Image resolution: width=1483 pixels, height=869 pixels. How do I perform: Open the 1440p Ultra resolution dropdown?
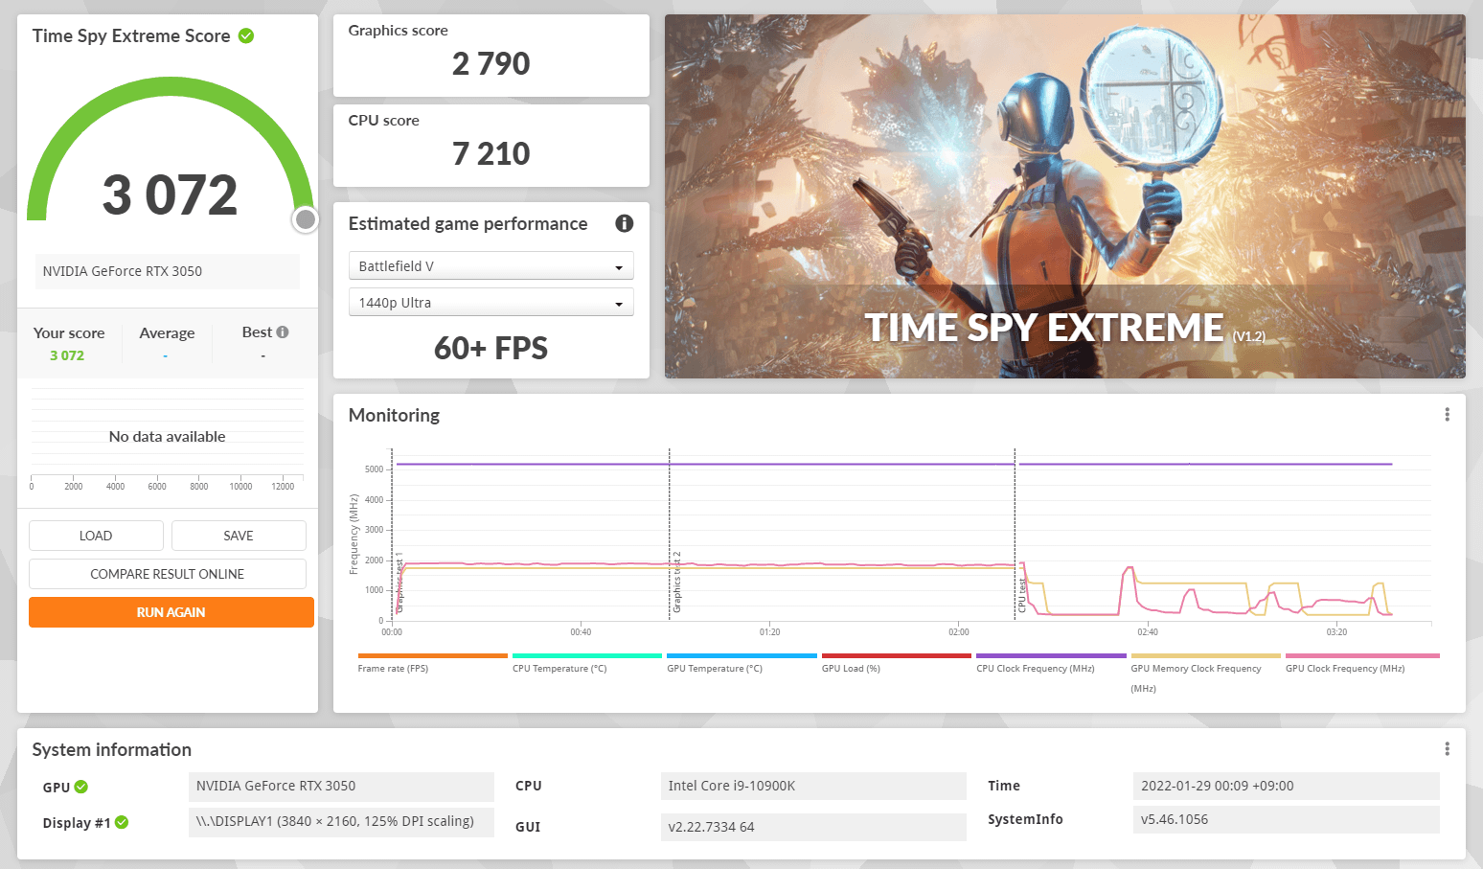pos(491,303)
